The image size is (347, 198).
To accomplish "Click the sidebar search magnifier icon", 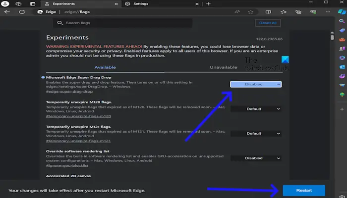I will 342,21.
